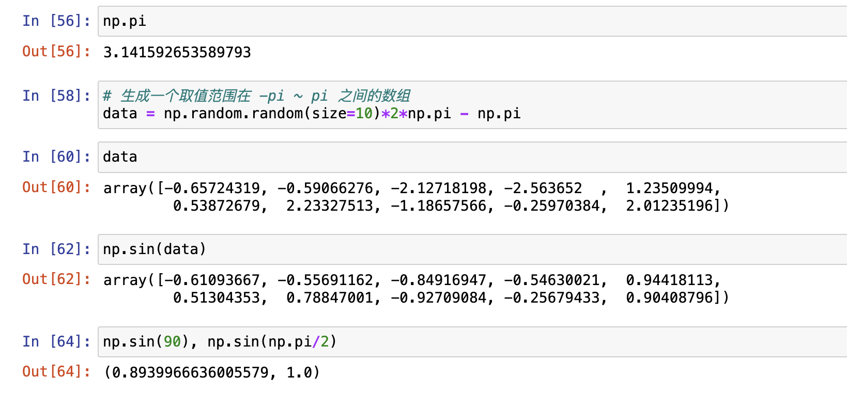Click the Out[60] prompt label
Screen dimensions: 847x393
coord(56,187)
